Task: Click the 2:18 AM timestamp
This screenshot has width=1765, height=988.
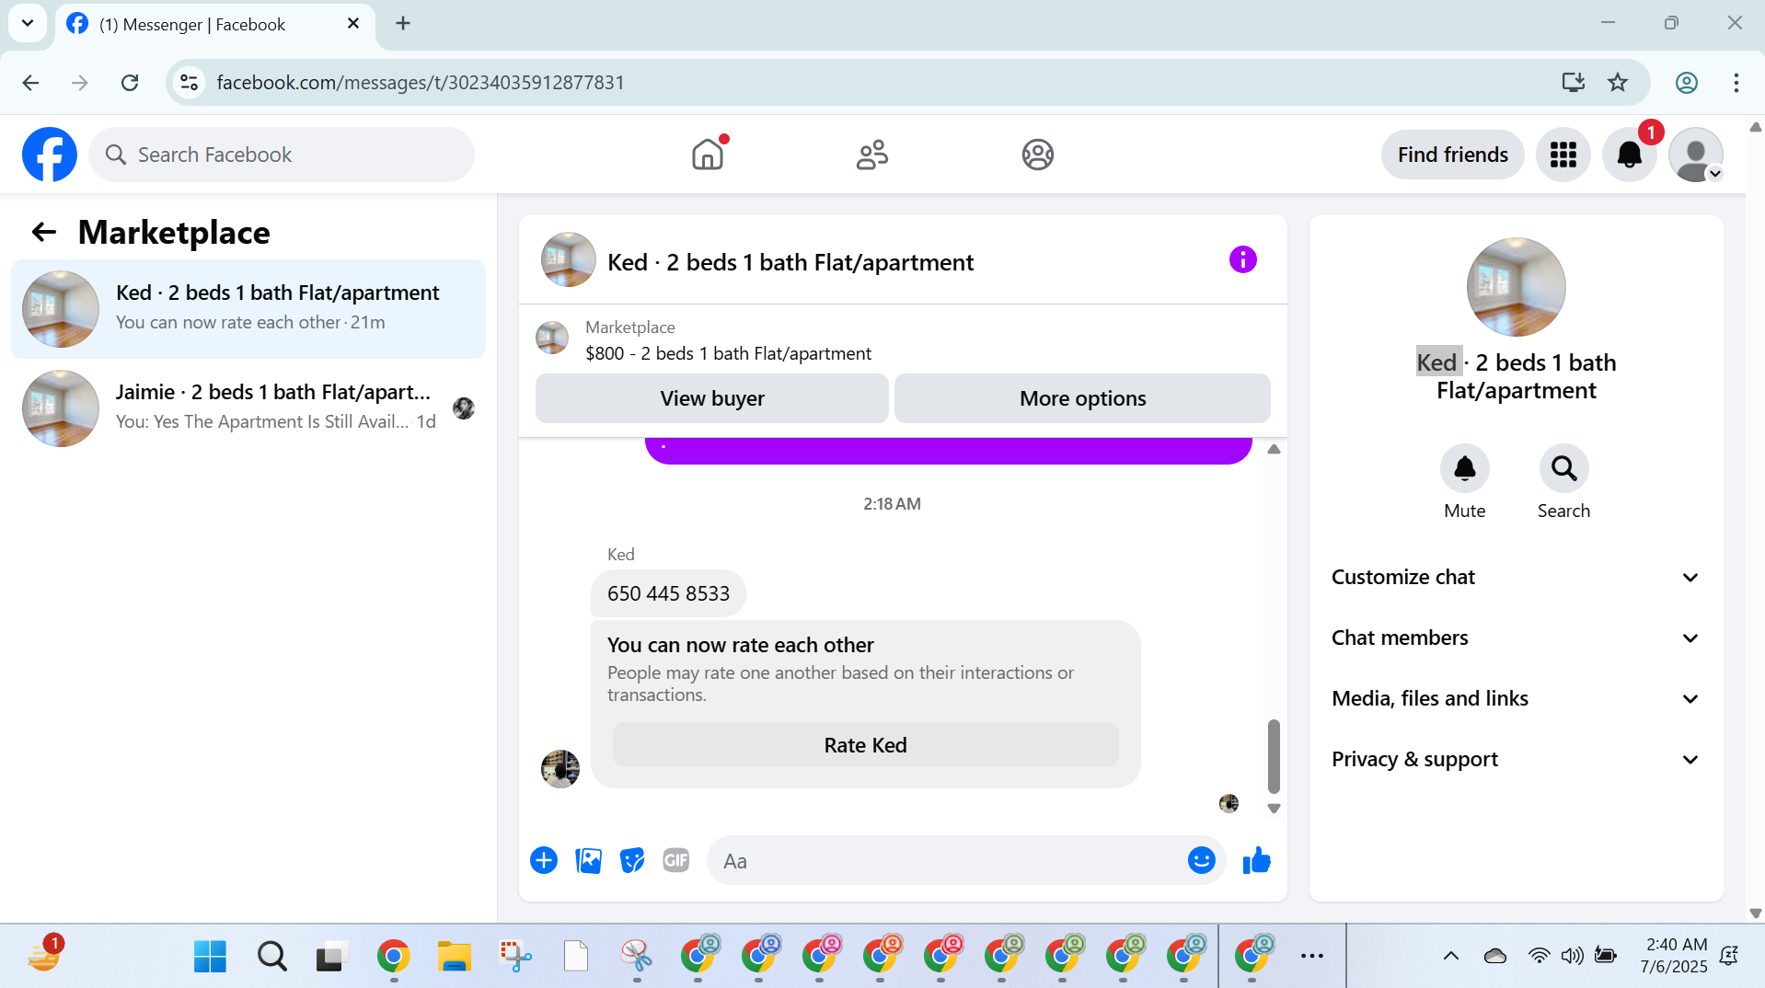Action: [892, 504]
